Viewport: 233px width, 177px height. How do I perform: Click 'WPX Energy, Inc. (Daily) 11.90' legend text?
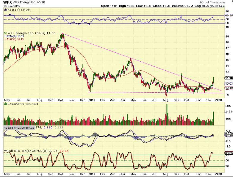pos(31,33)
